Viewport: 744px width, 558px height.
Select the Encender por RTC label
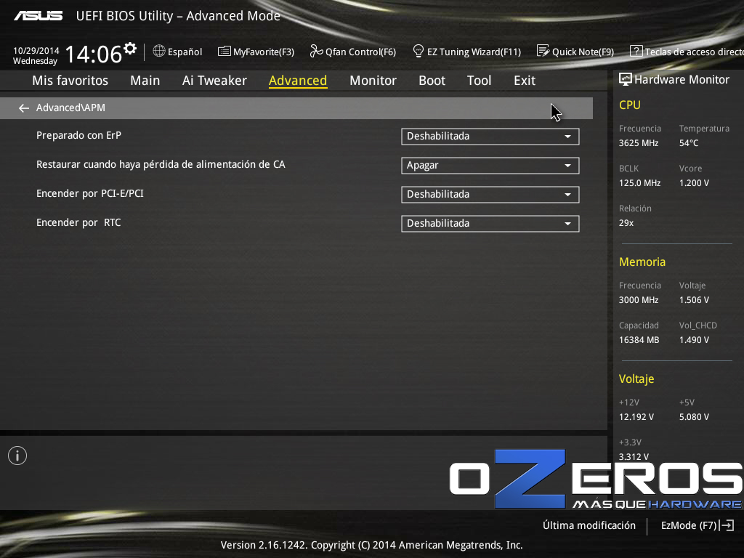click(x=78, y=222)
